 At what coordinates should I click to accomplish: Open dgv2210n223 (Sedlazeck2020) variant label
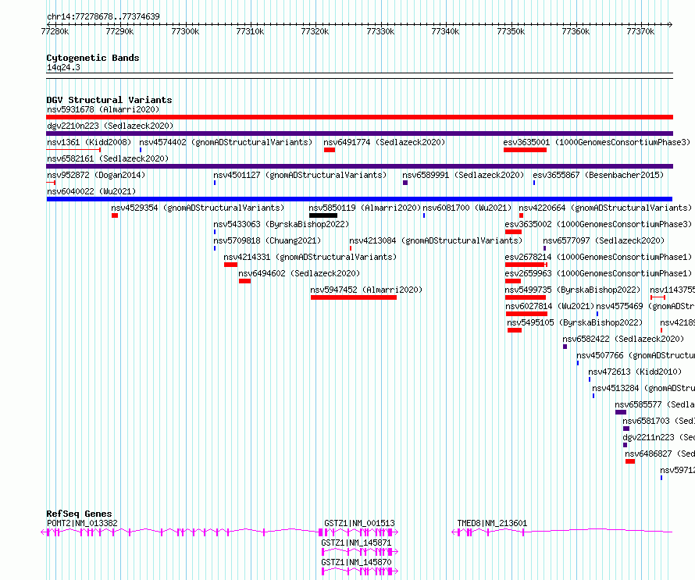tap(110, 126)
